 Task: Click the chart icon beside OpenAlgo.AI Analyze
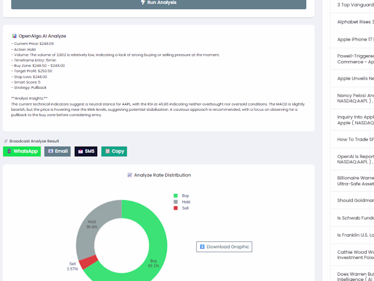pos(14,36)
